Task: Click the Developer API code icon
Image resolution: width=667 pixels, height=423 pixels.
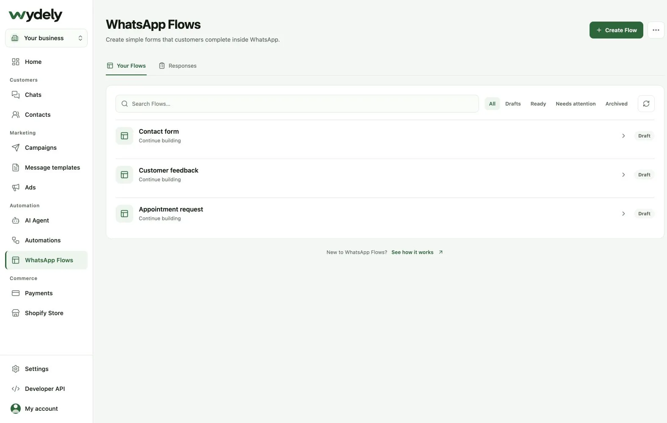Action: (x=16, y=389)
